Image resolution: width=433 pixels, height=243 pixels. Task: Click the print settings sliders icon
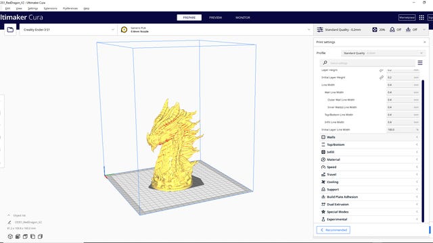tap(320, 30)
